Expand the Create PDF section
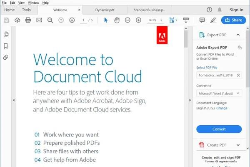250x167 pixels. 238,145
